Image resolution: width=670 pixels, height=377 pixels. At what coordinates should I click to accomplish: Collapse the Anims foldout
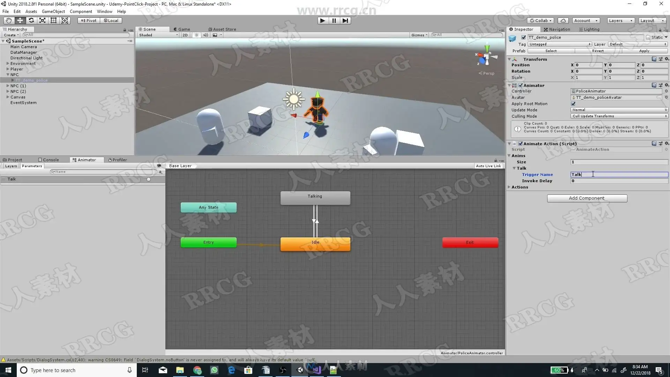[509, 156]
